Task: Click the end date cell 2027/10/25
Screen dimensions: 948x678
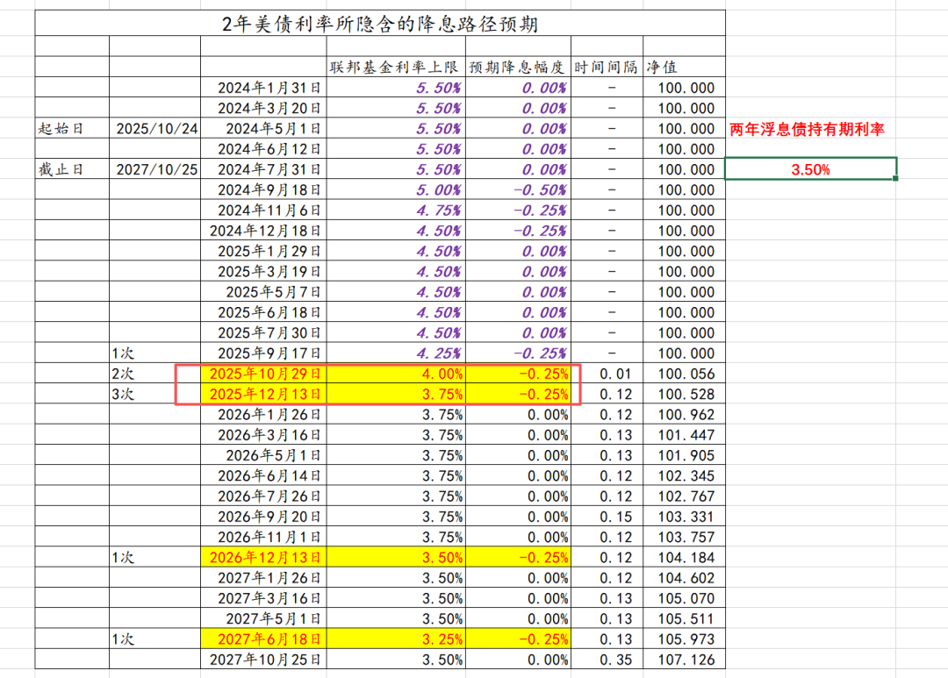Action: (x=155, y=169)
